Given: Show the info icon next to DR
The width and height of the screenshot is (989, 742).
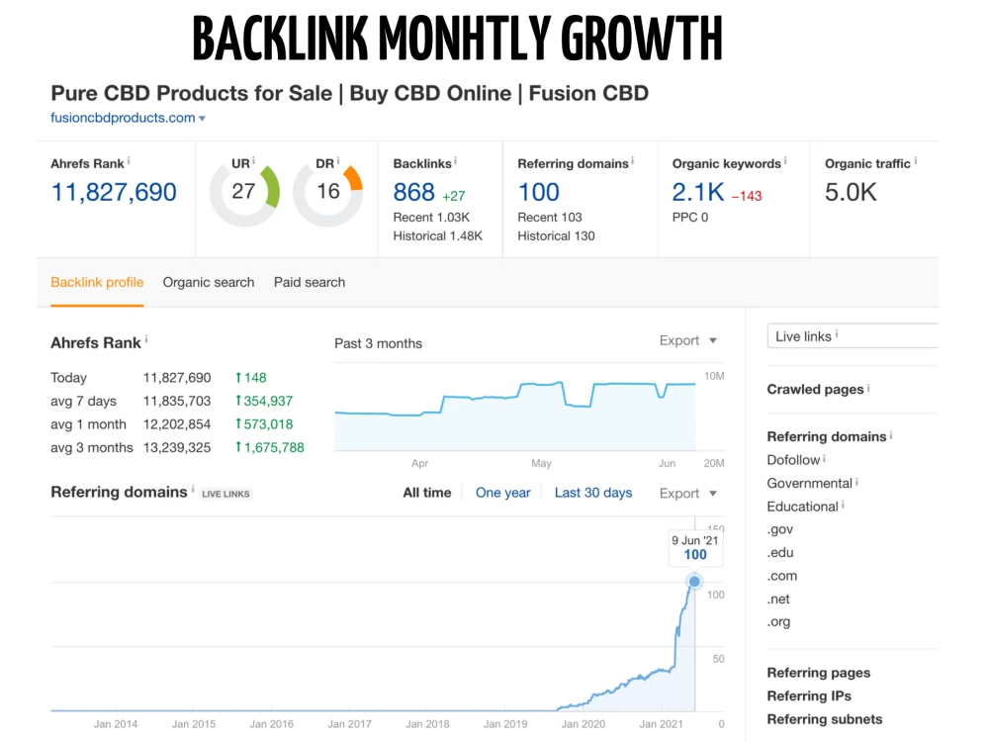Looking at the screenshot, I should tap(338, 161).
